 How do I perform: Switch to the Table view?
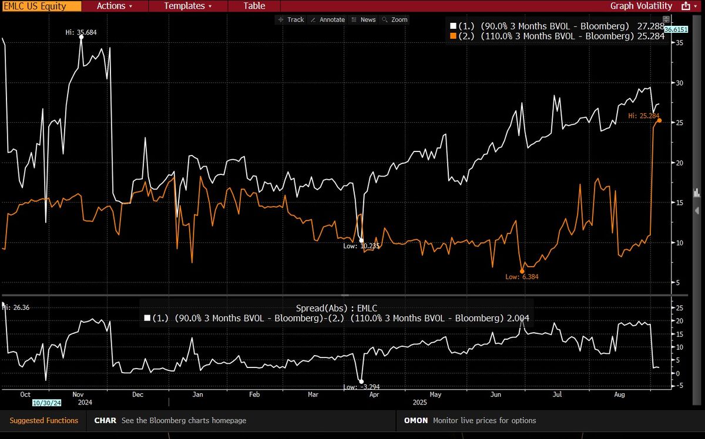[254, 6]
